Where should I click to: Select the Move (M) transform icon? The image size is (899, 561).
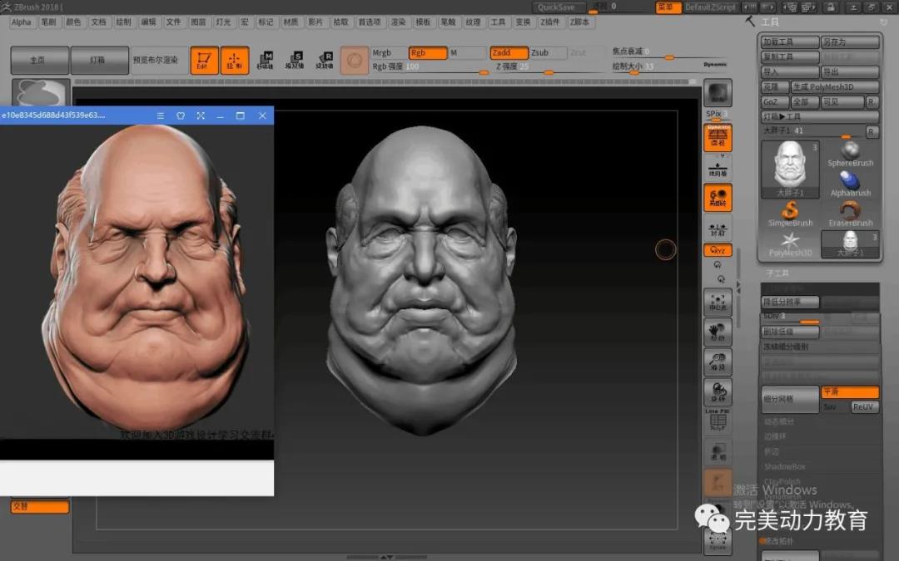pos(265,60)
